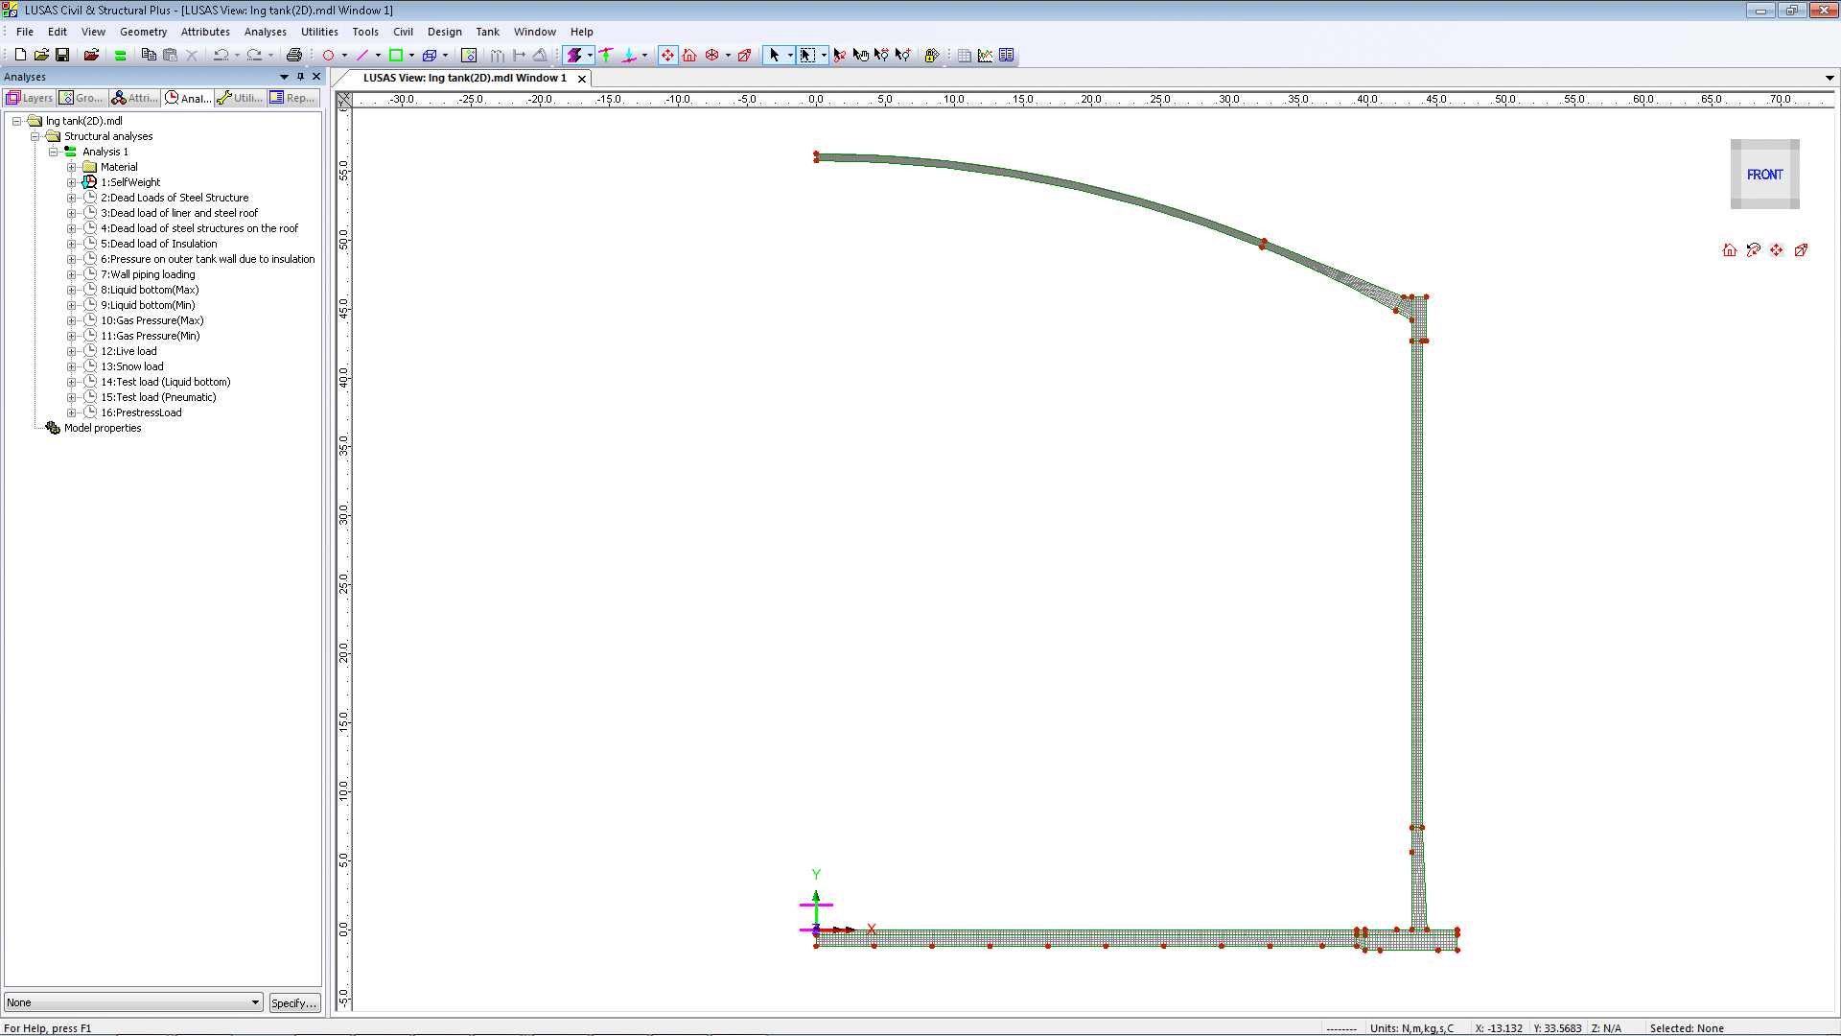
Task: Close the LUSAS View window tab
Action: click(x=581, y=79)
